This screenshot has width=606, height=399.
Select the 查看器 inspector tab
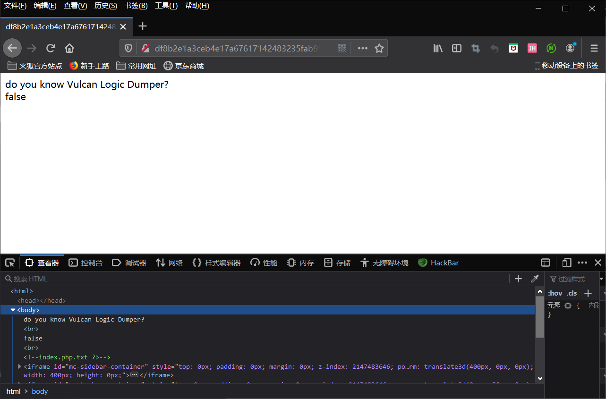pos(42,263)
